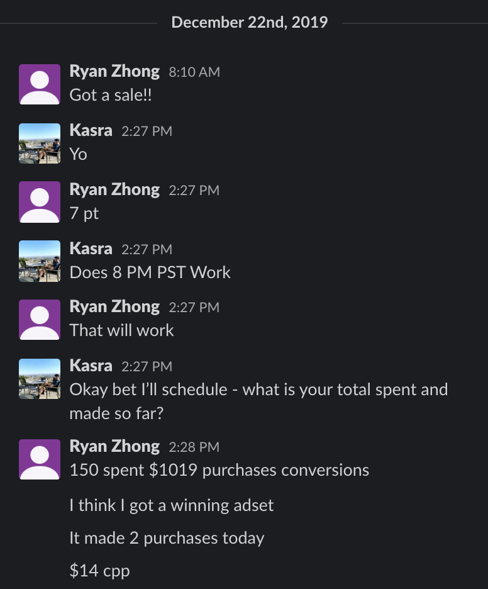Click Ryan Zhong's avatar beside "Got a sale!!"
The width and height of the screenshot is (488, 589).
(40, 84)
